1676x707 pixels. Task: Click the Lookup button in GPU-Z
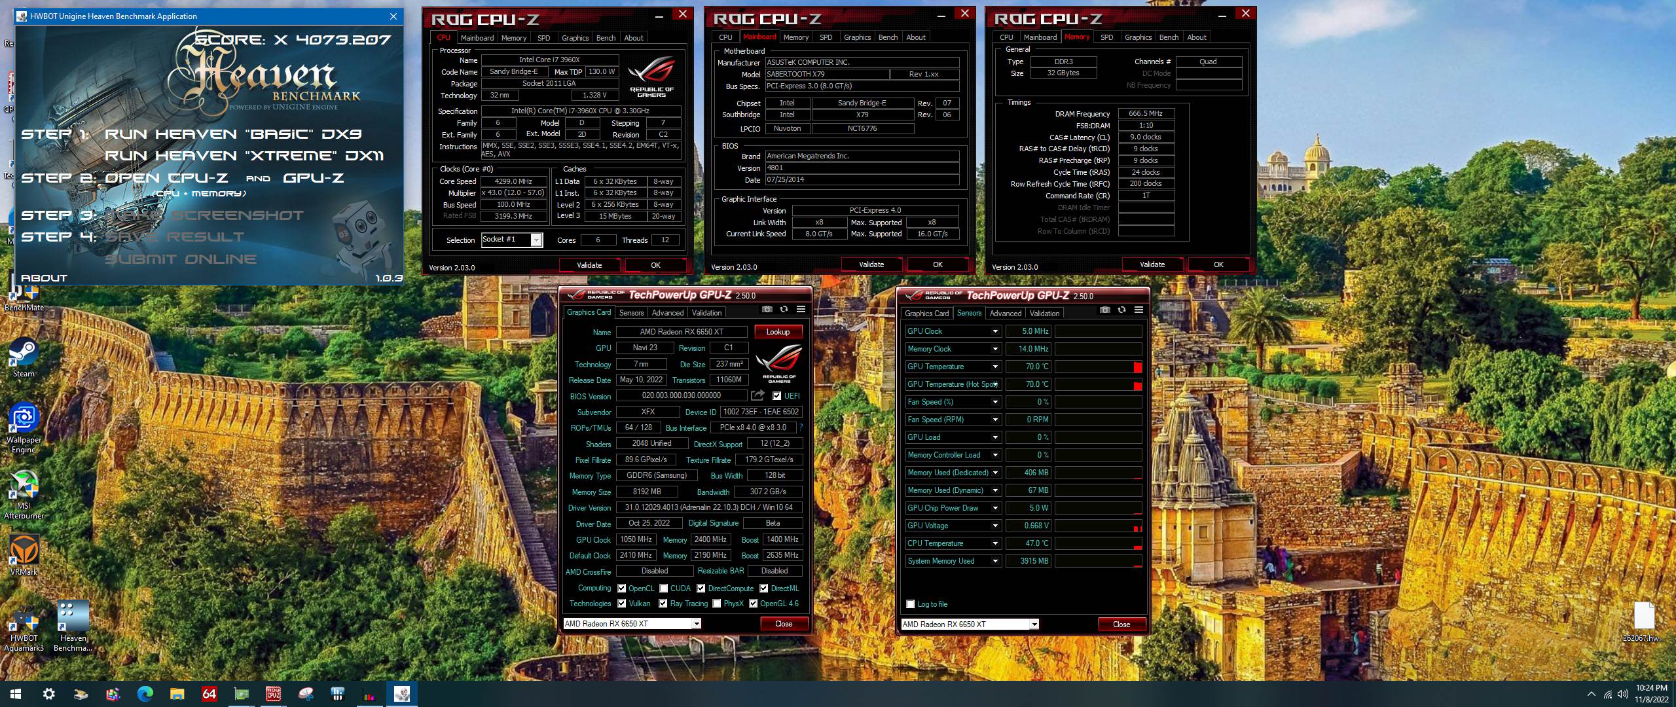click(778, 332)
